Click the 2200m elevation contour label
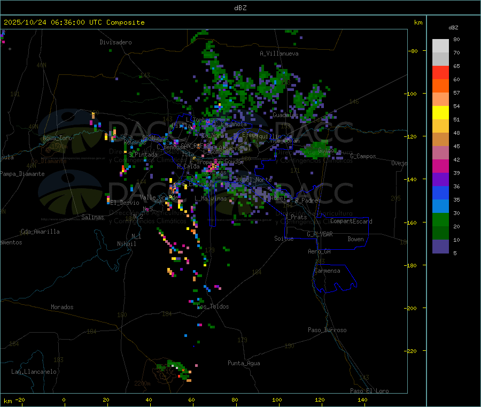481x407 pixels. pyautogui.click(x=142, y=383)
